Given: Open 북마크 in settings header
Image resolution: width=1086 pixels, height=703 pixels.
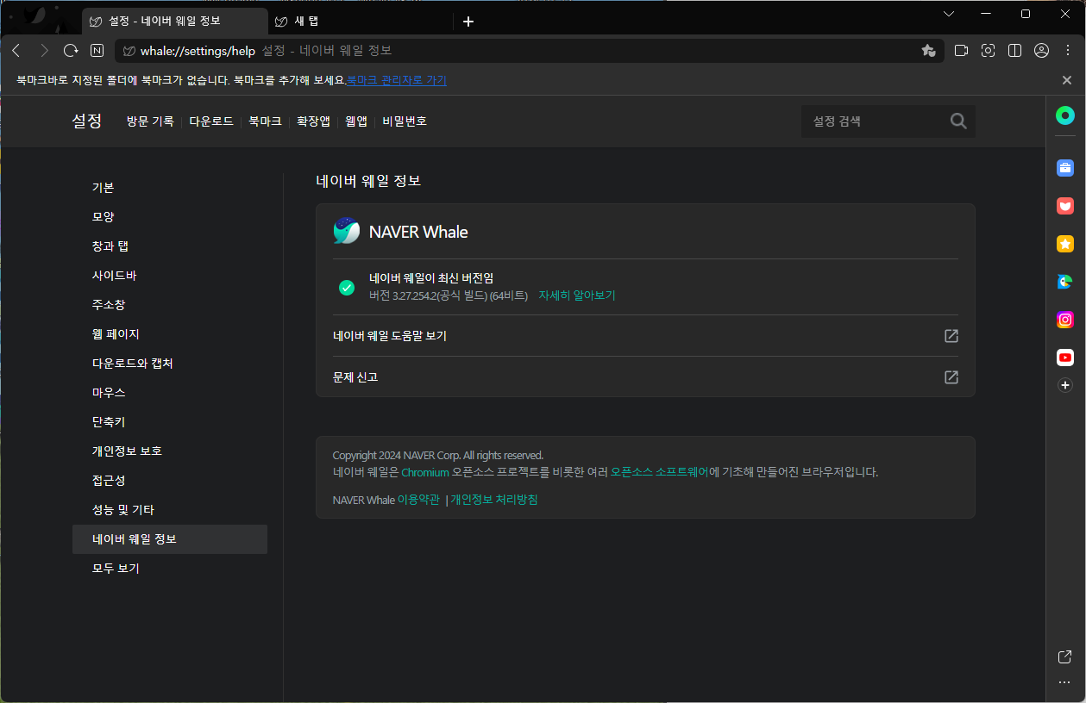Looking at the screenshot, I should point(265,121).
